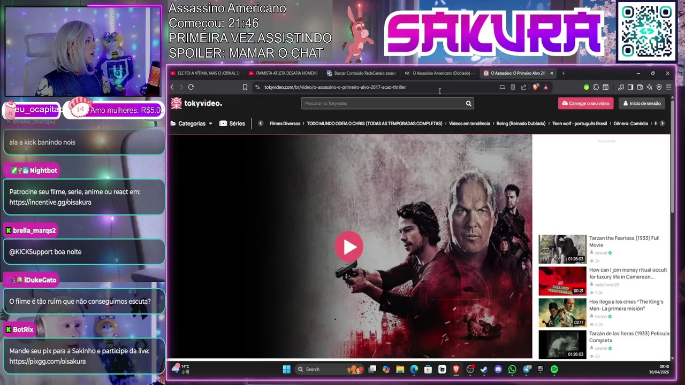Open File Explorer from taskbar
The height and width of the screenshot is (385, 685).
click(400, 369)
